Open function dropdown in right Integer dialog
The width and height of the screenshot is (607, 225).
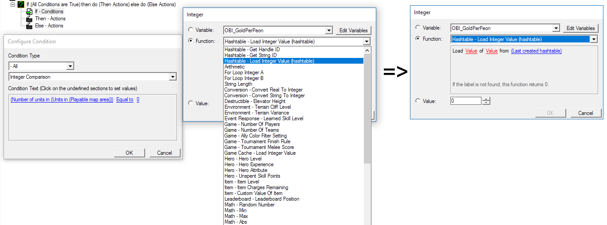593,39
